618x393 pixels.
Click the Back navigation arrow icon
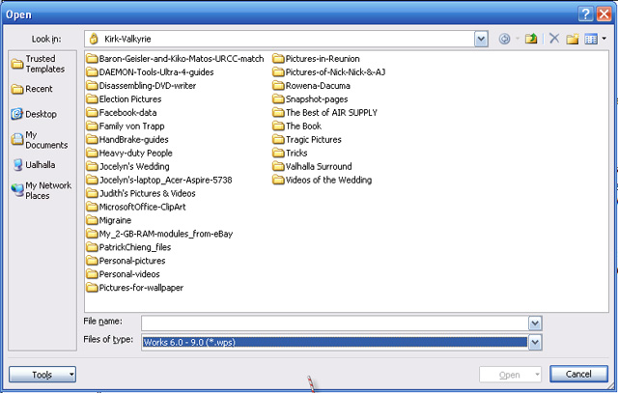click(x=505, y=39)
